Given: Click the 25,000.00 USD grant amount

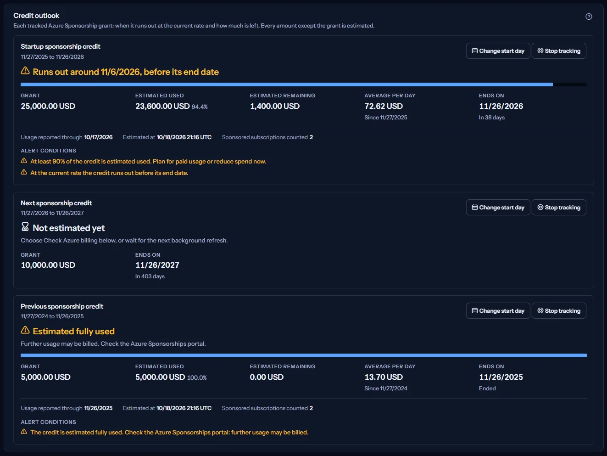Looking at the screenshot, I should 48,106.
